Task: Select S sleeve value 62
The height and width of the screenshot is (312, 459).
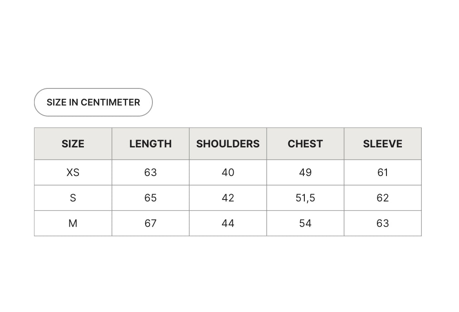Action: click(382, 198)
